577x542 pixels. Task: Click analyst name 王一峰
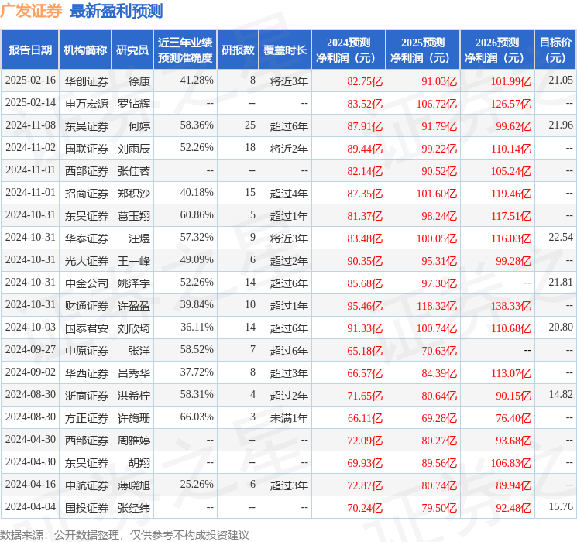pos(133,260)
